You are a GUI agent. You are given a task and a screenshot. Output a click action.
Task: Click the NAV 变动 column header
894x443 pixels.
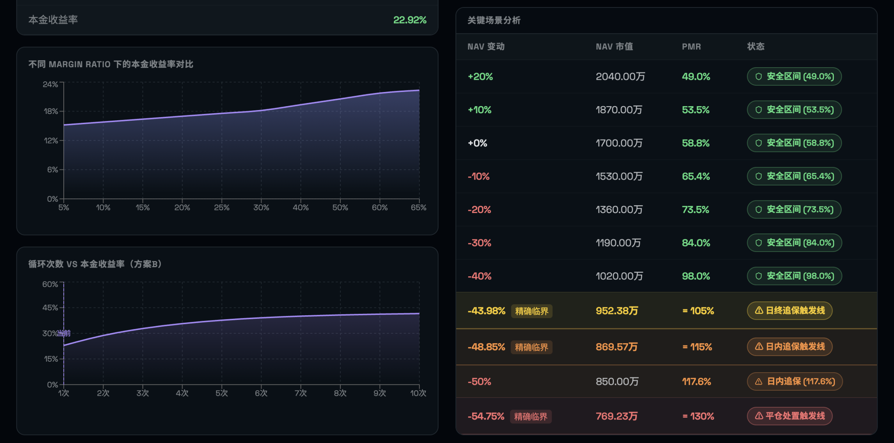486,47
